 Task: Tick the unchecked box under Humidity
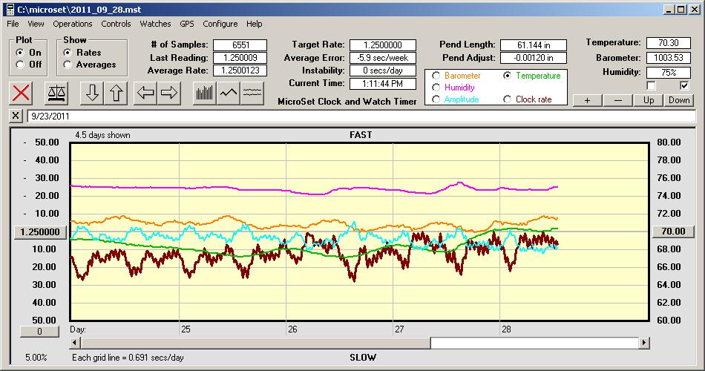tap(651, 85)
